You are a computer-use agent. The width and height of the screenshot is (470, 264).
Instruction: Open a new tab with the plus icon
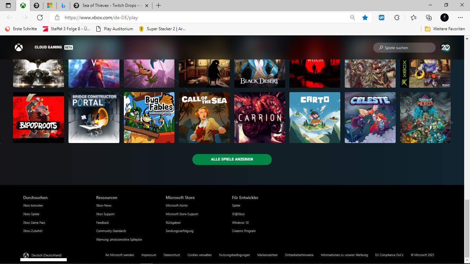pos(158,5)
